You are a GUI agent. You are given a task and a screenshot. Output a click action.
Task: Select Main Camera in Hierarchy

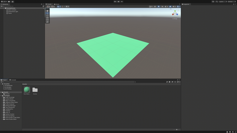point(12,10)
